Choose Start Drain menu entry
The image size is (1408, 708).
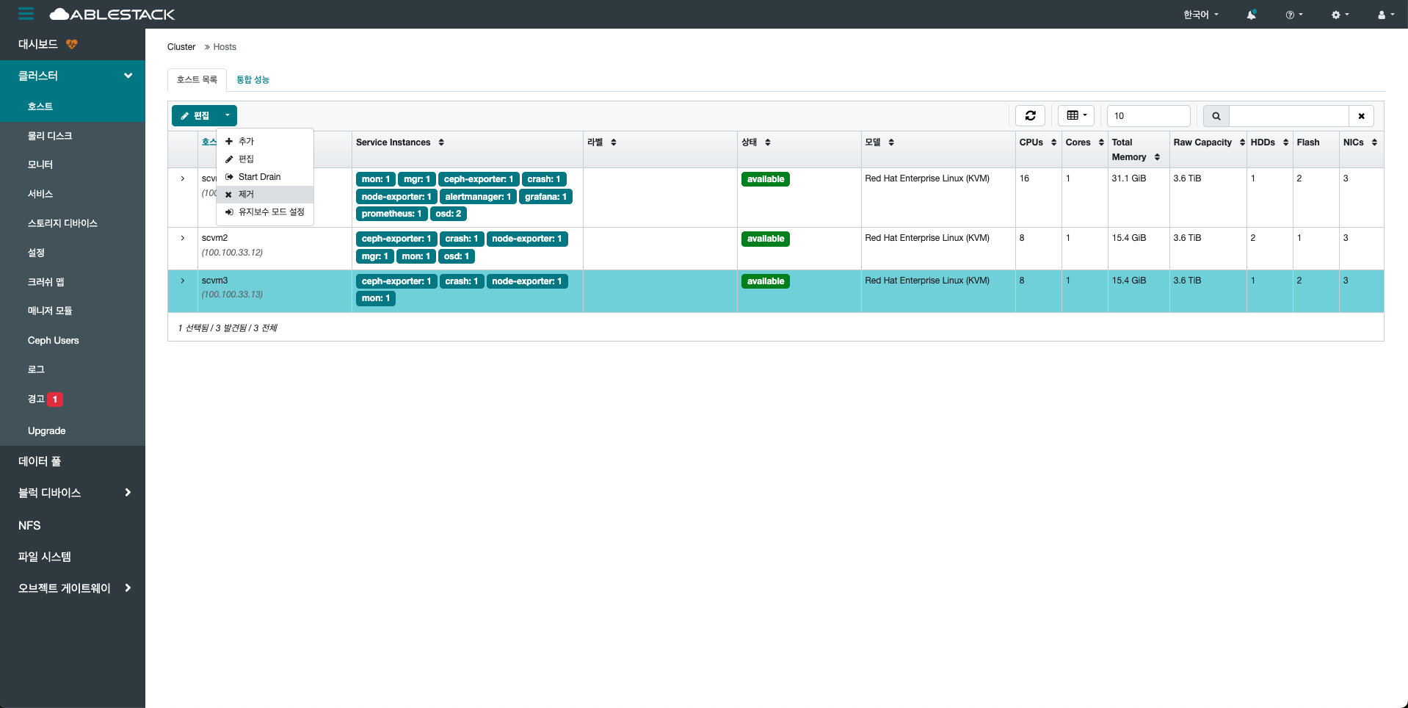[x=259, y=177]
